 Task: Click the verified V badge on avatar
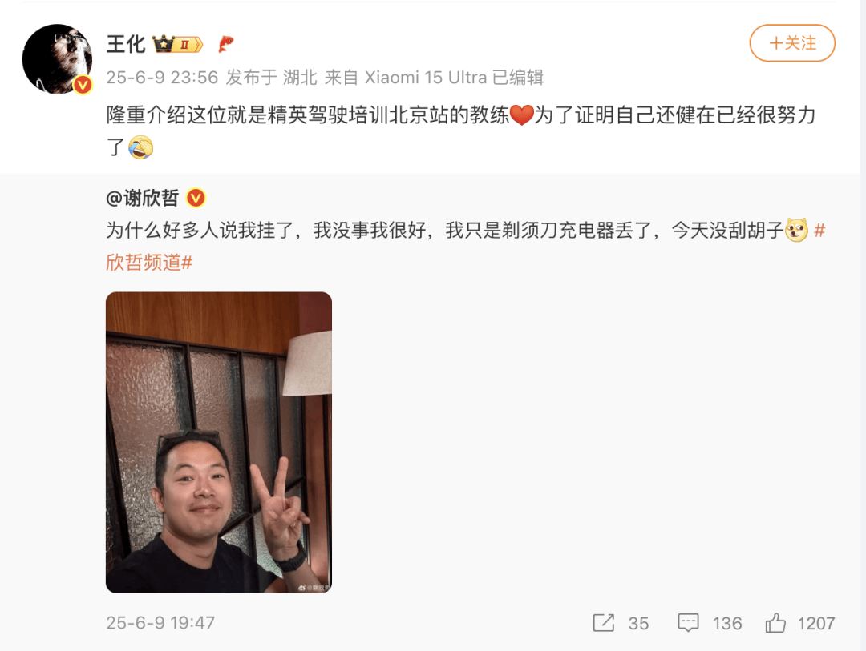pyautogui.click(x=83, y=85)
